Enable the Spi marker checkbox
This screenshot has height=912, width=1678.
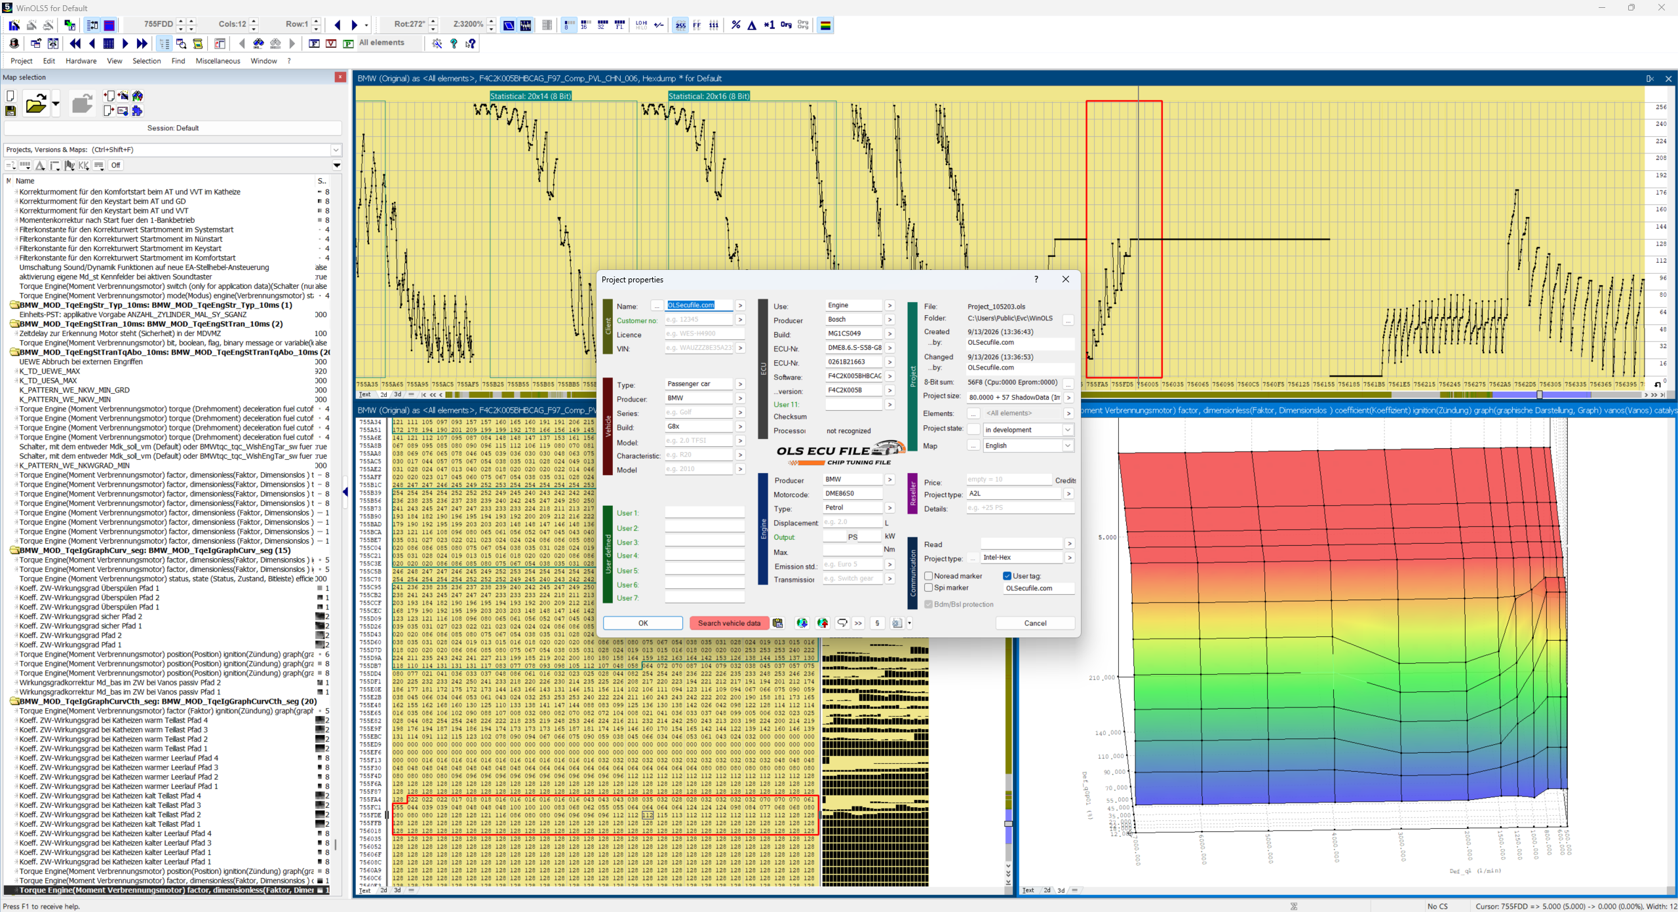click(x=928, y=588)
